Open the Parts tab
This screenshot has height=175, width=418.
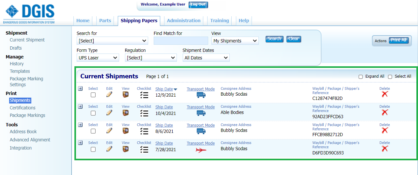tap(105, 21)
